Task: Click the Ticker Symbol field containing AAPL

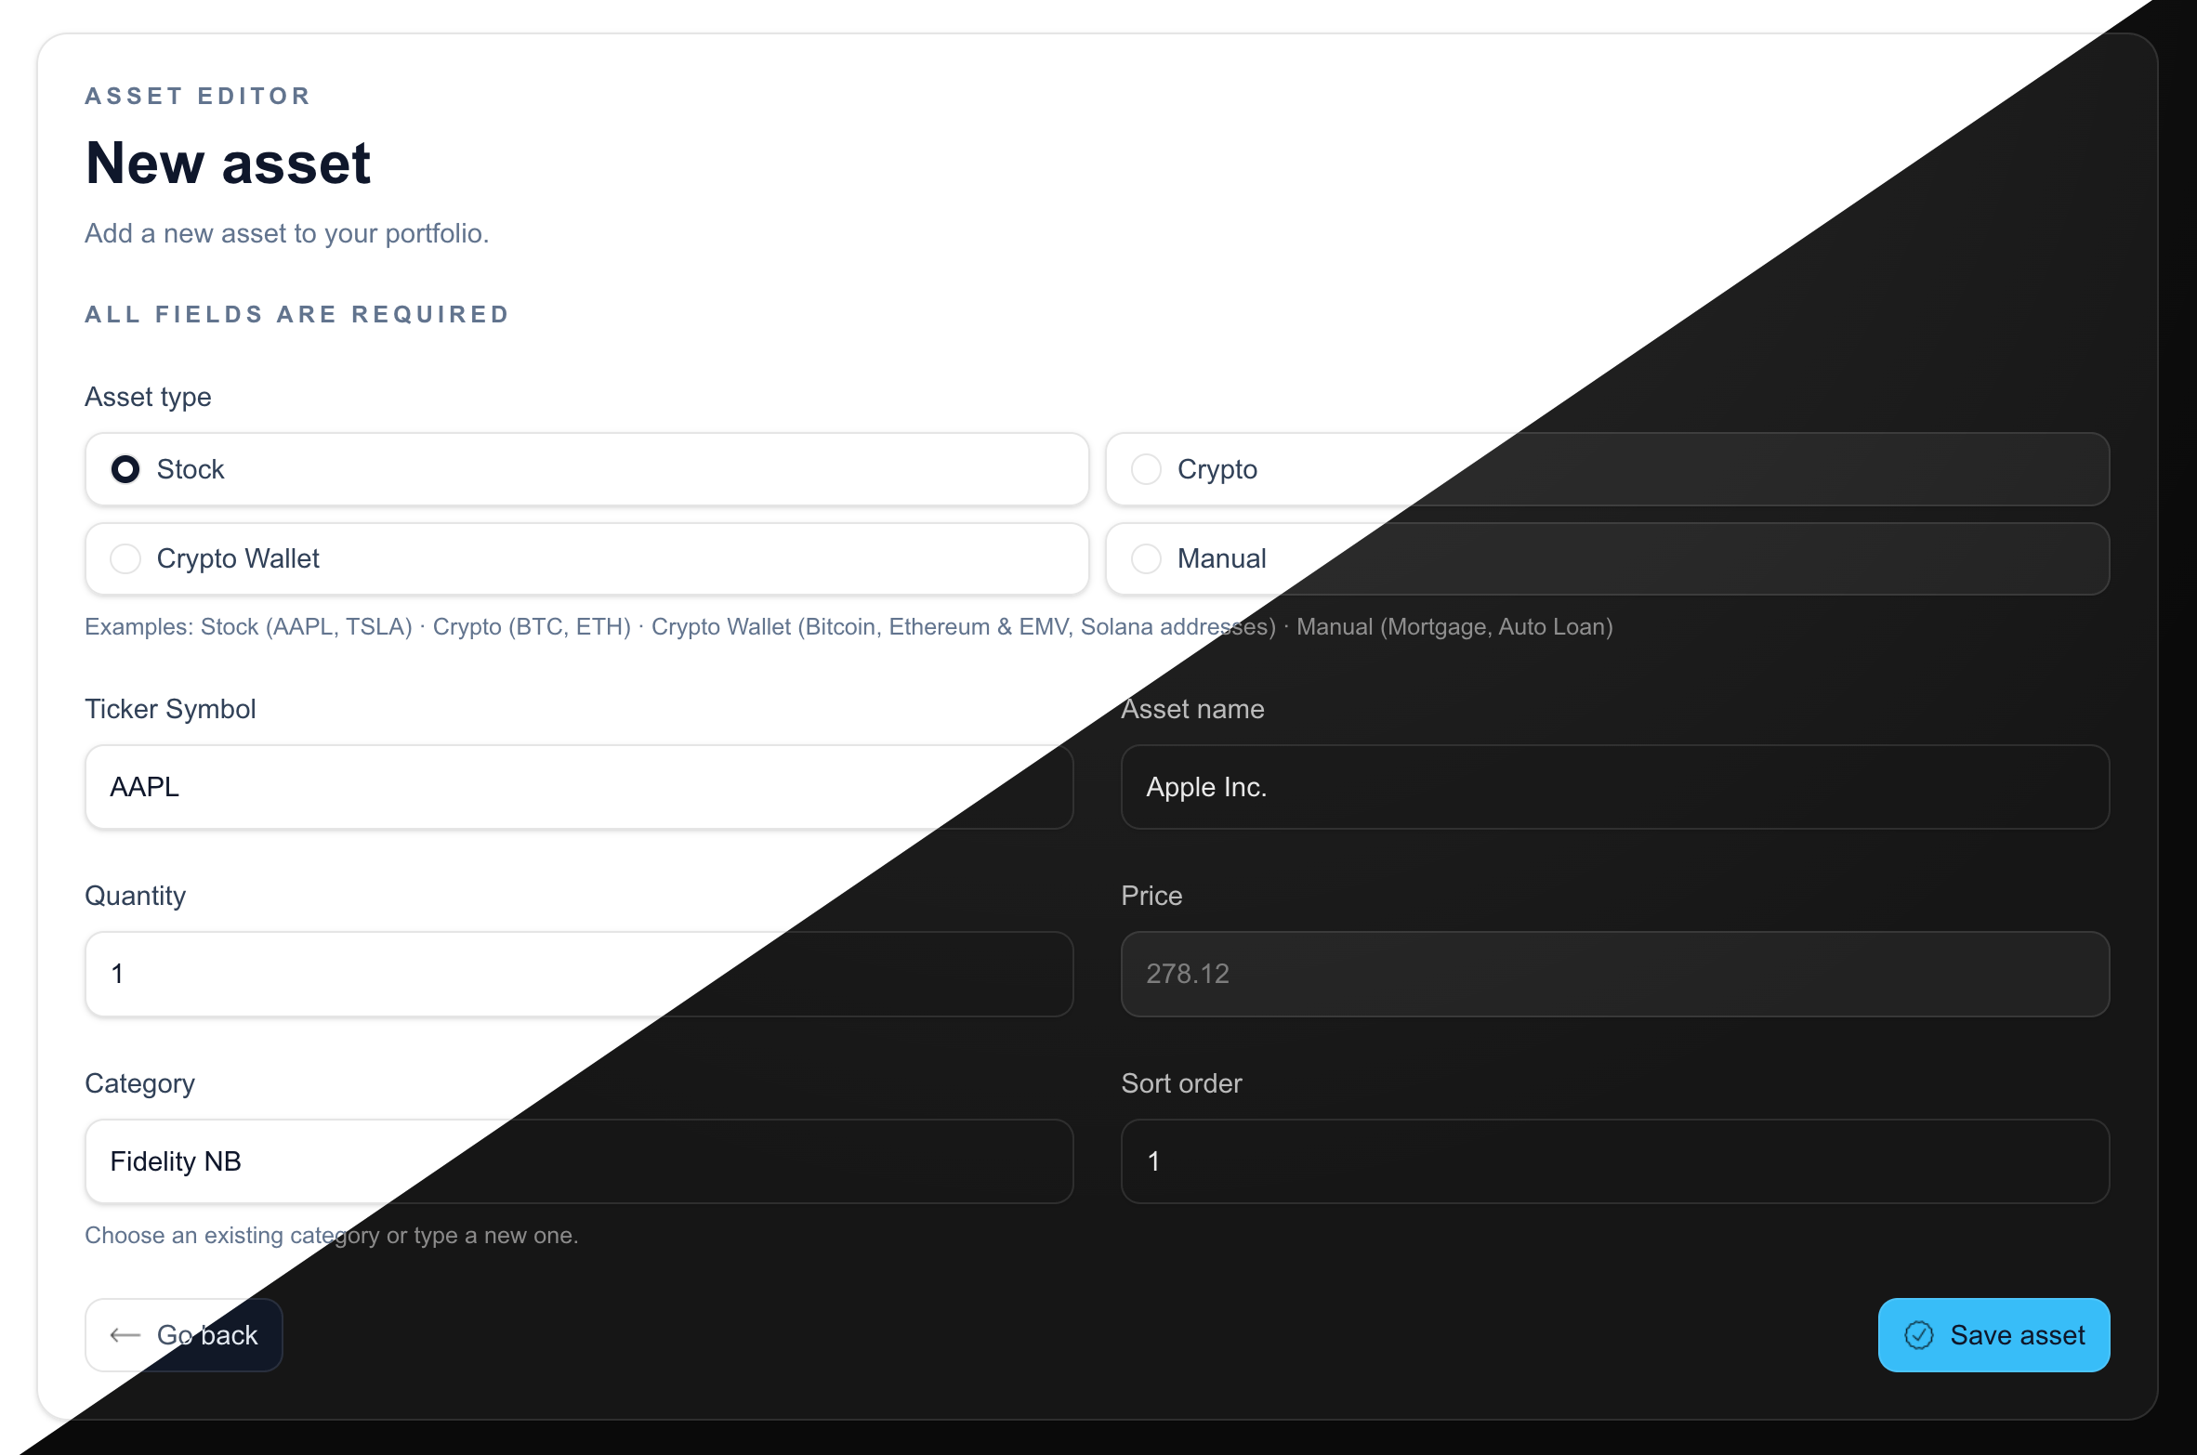Action: pyautogui.click(x=577, y=787)
